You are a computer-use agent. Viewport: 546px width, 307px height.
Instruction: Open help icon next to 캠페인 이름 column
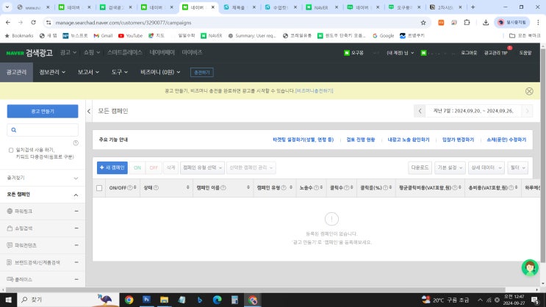point(223,188)
